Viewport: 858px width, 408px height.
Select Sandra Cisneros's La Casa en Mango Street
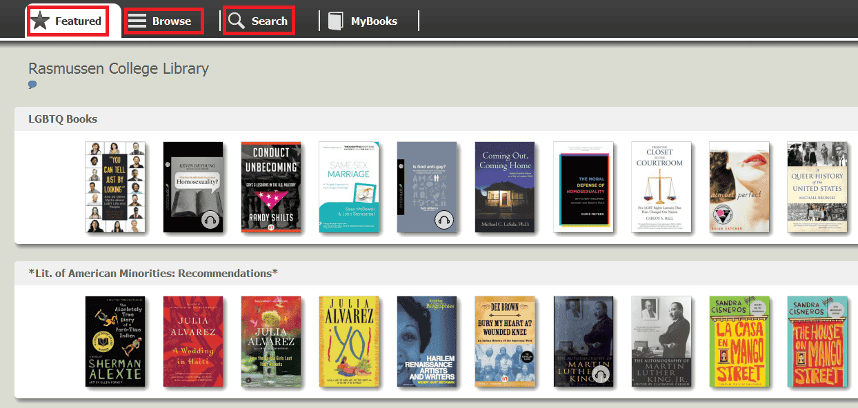(x=739, y=342)
